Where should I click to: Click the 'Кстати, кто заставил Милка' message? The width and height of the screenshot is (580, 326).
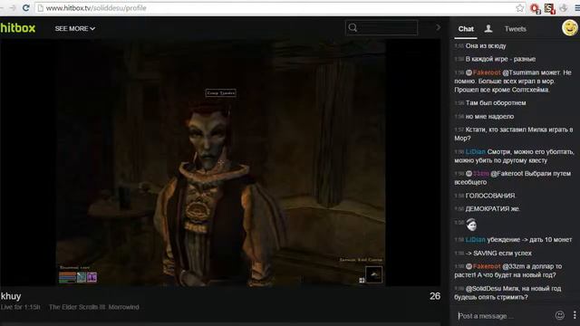click(514, 134)
